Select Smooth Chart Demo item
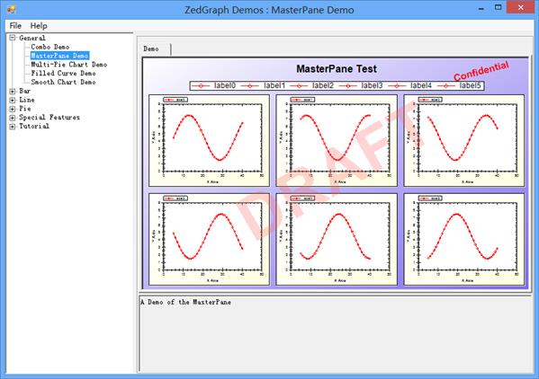This screenshot has width=539, height=379. tap(63, 82)
